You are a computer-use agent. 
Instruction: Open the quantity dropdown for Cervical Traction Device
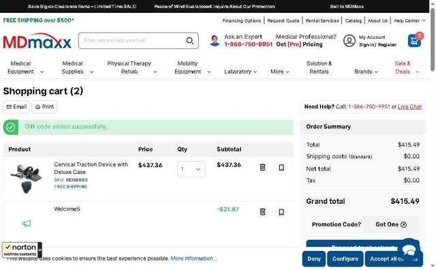pos(191,169)
